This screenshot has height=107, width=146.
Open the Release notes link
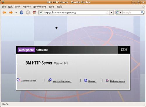point(117,81)
